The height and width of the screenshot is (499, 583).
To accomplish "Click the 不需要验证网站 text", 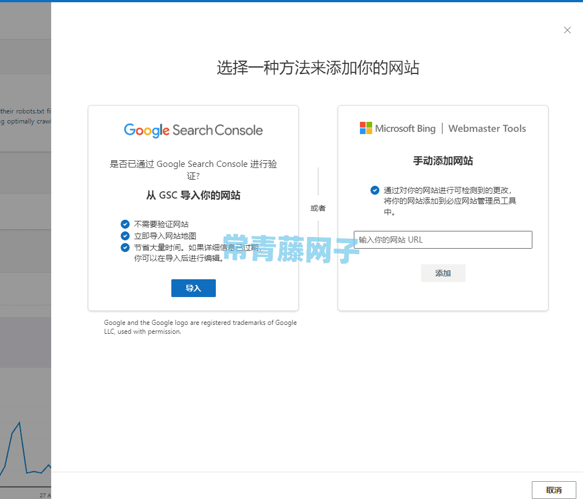I will pyautogui.click(x=161, y=224).
